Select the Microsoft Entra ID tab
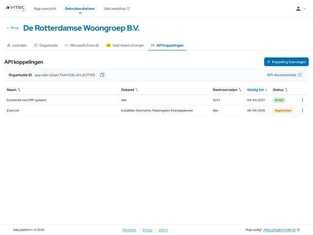313x235 pixels. pos(82,45)
